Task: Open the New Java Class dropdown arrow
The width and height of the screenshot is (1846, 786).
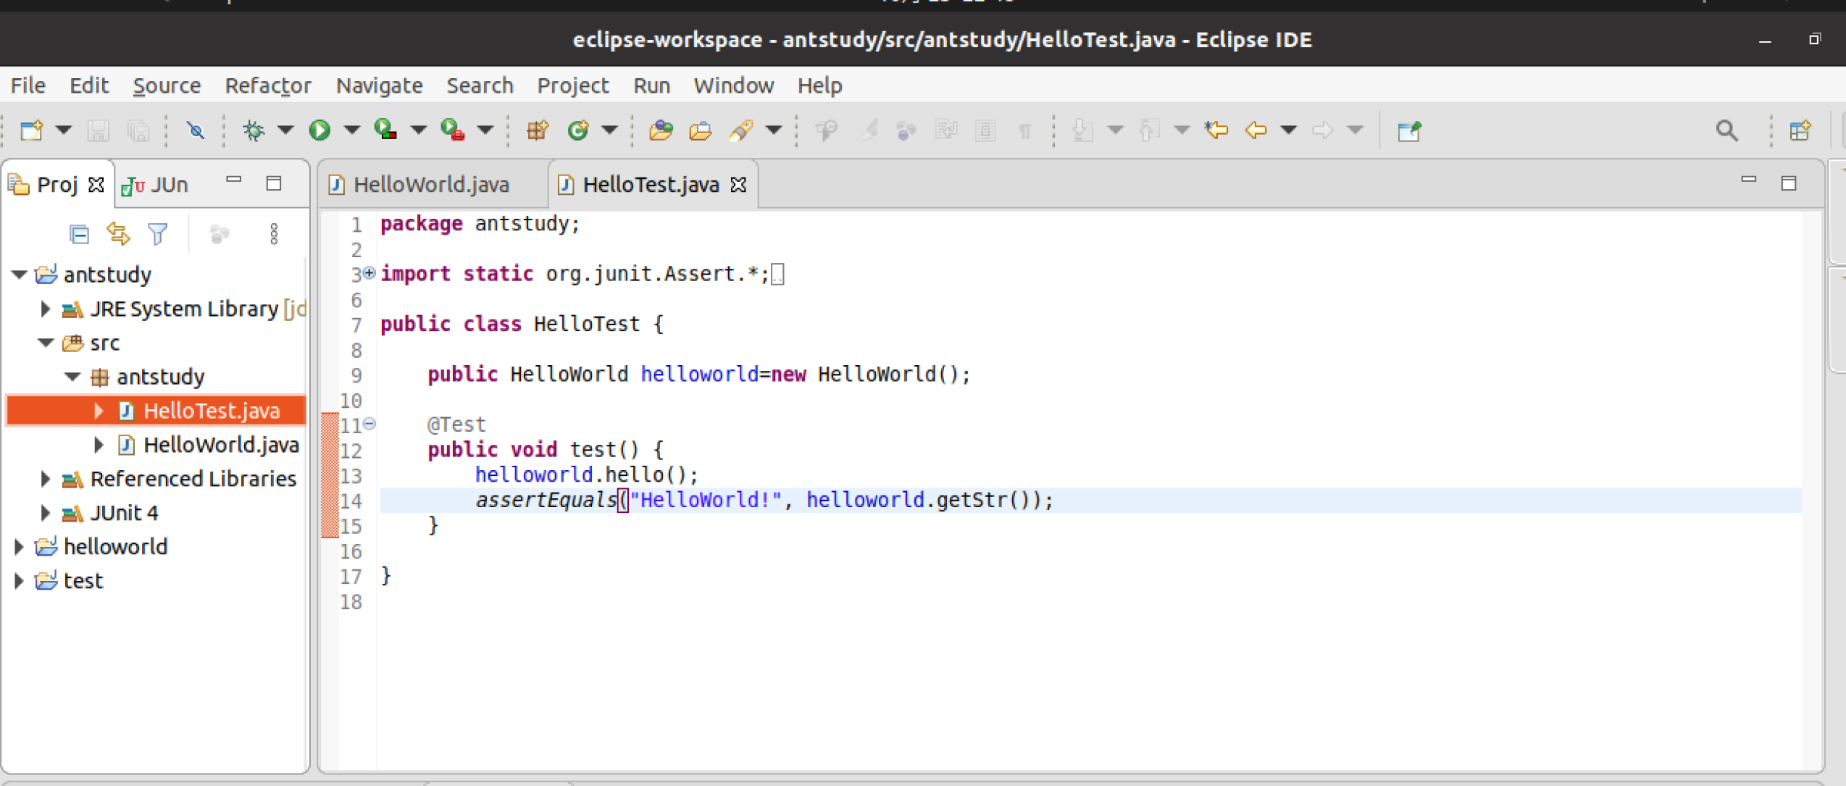Action: click(610, 130)
